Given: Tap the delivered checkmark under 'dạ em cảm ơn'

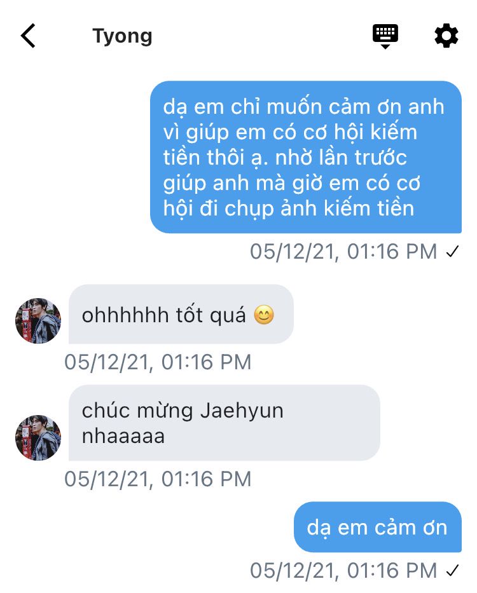Looking at the screenshot, I should coord(452,570).
